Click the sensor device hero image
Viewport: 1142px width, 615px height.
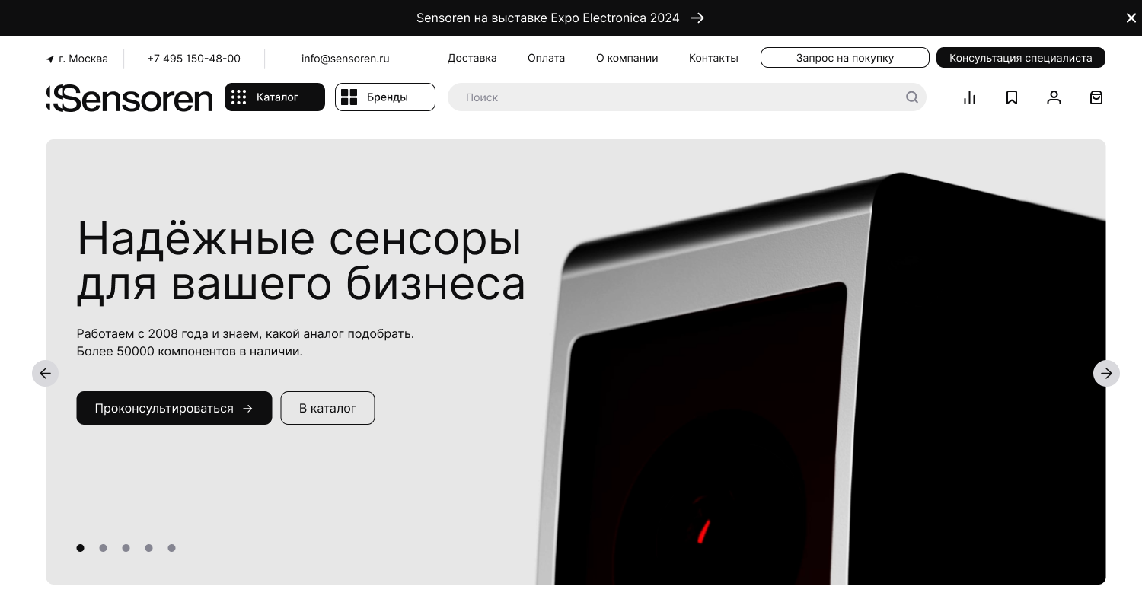click(821, 378)
